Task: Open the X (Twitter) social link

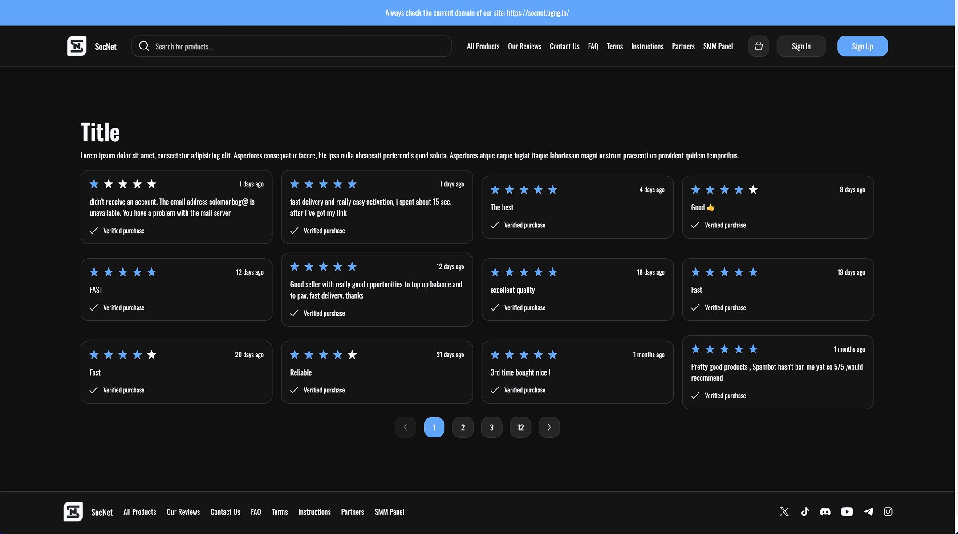Action: point(784,512)
